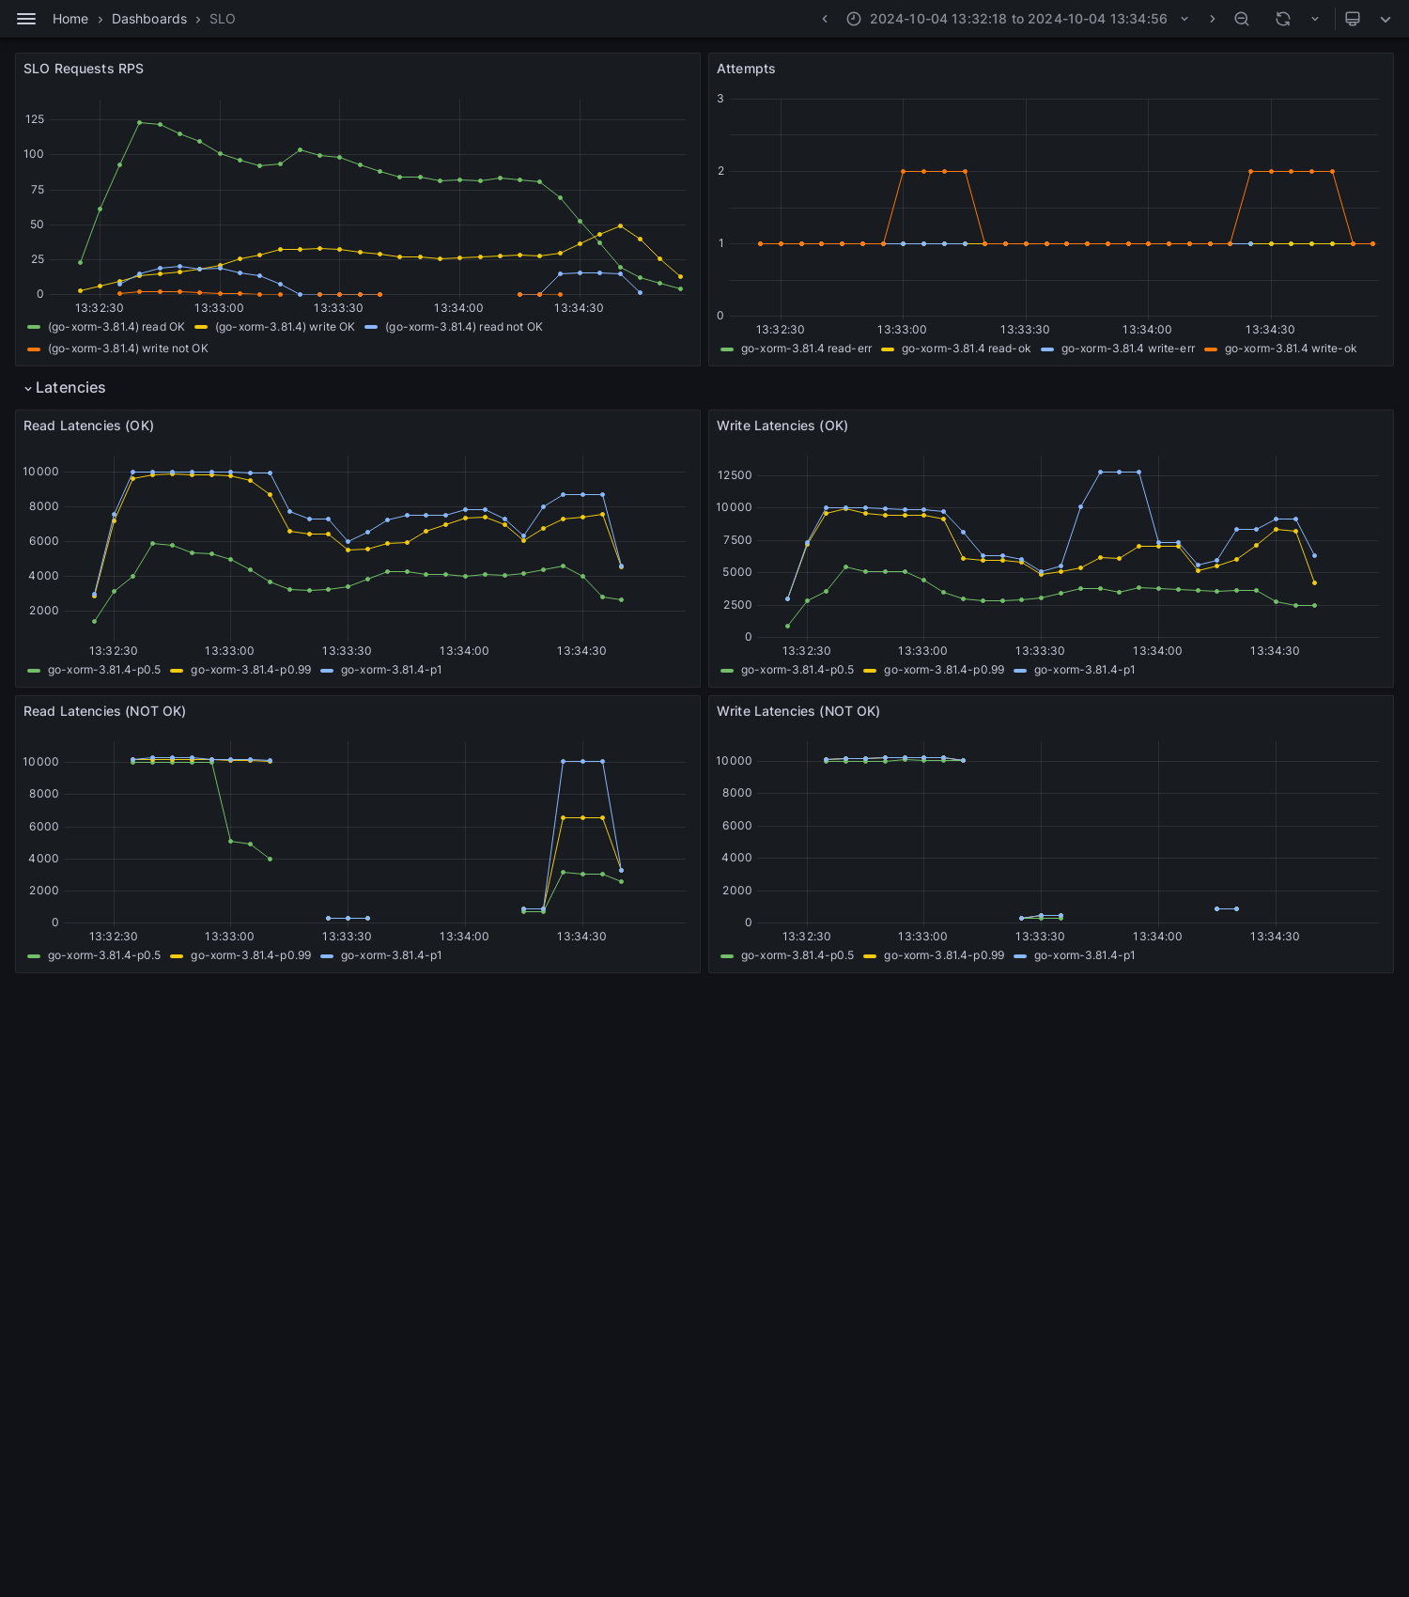Open Write Latencies (NOT OK) panel title
The width and height of the screenshot is (1409, 1597).
pos(798,711)
